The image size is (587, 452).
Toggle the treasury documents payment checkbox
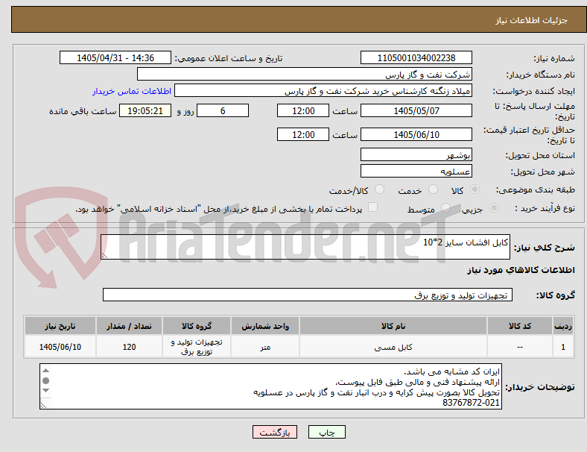tap(373, 207)
